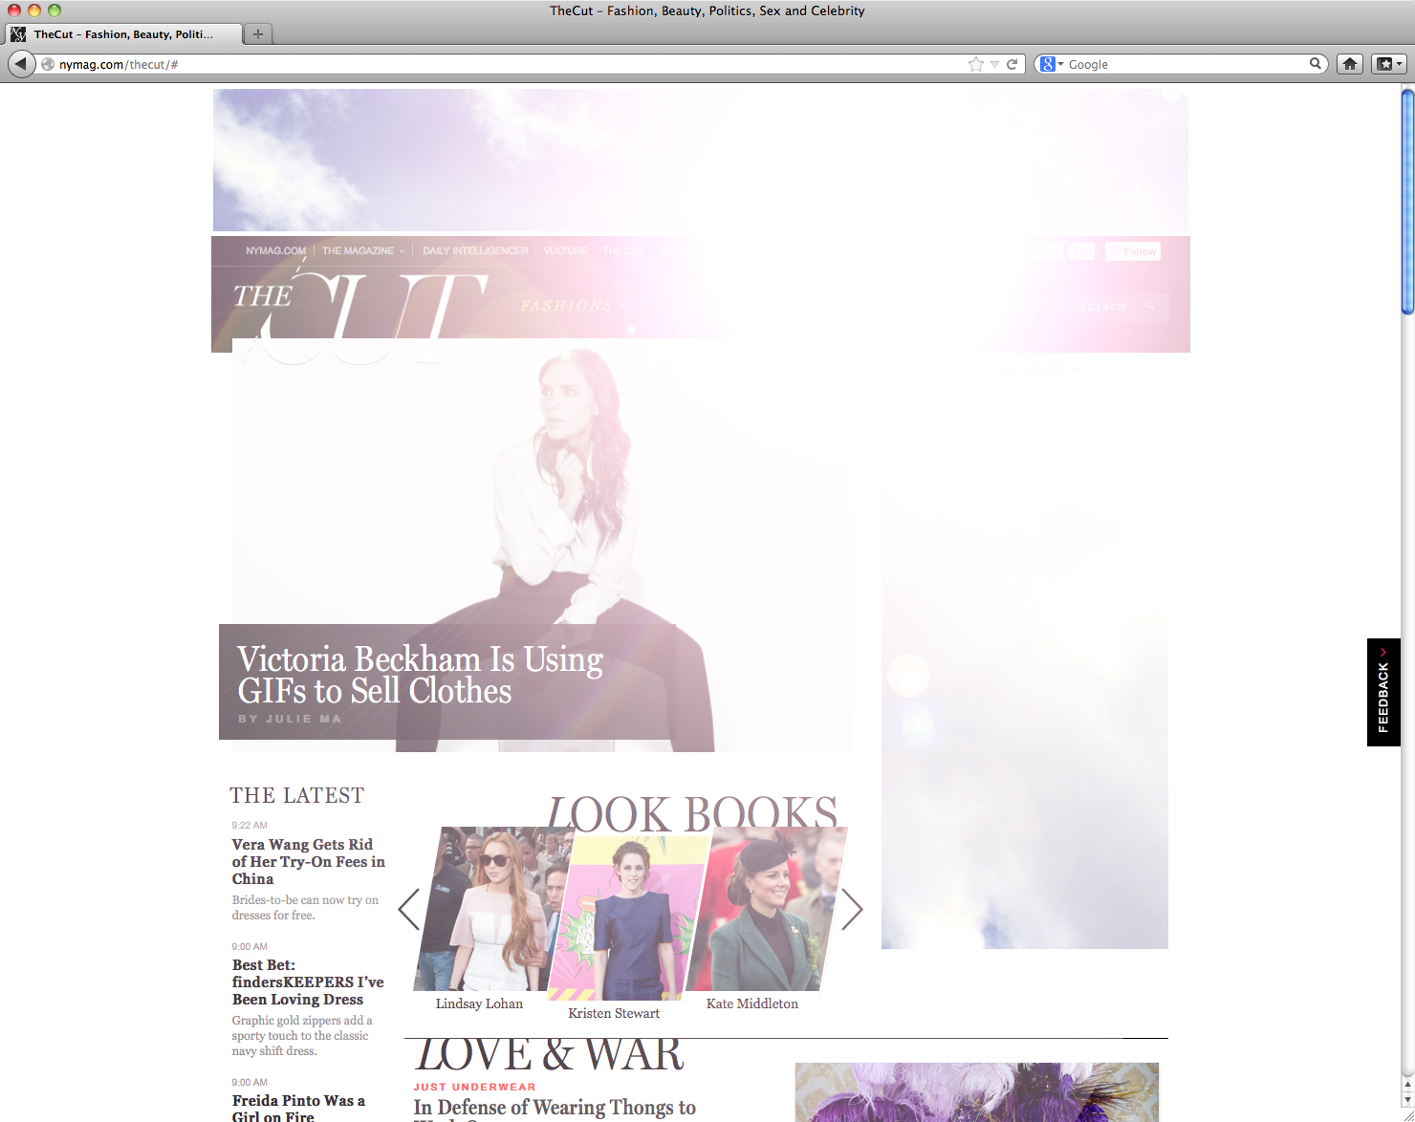The image size is (1415, 1122).
Task: Open findersKEEPERS Best Bet article
Action: pos(308,982)
